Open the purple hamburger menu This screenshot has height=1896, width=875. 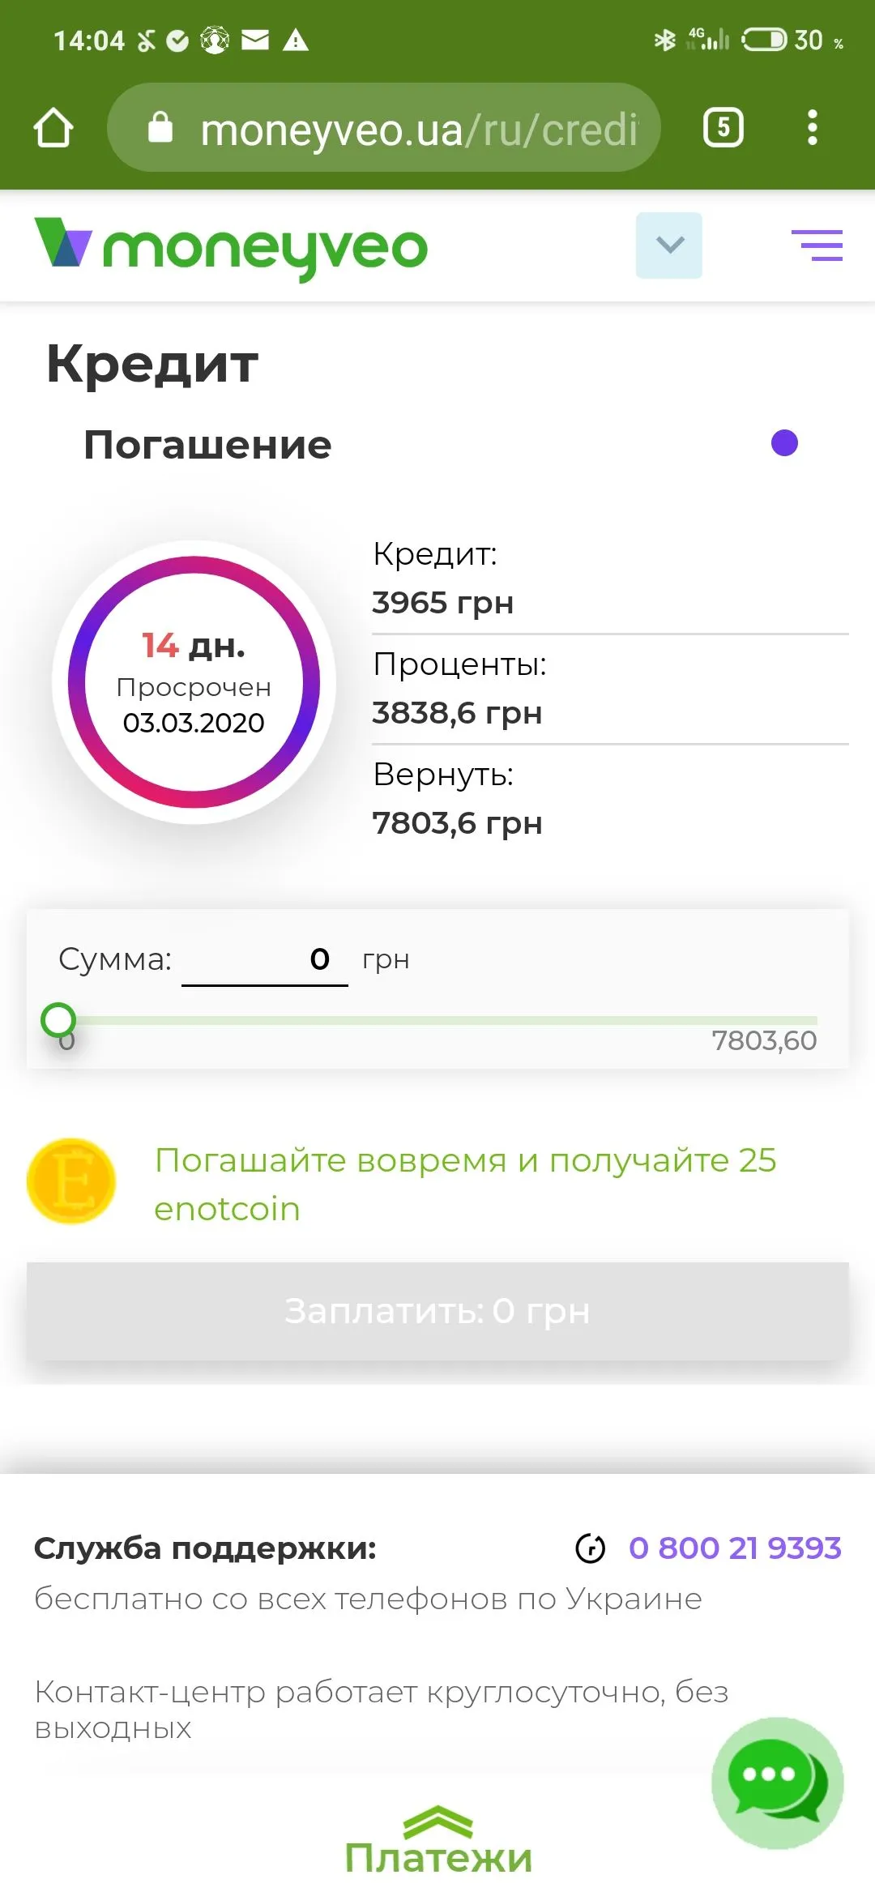pyautogui.click(x=817, y=246)
